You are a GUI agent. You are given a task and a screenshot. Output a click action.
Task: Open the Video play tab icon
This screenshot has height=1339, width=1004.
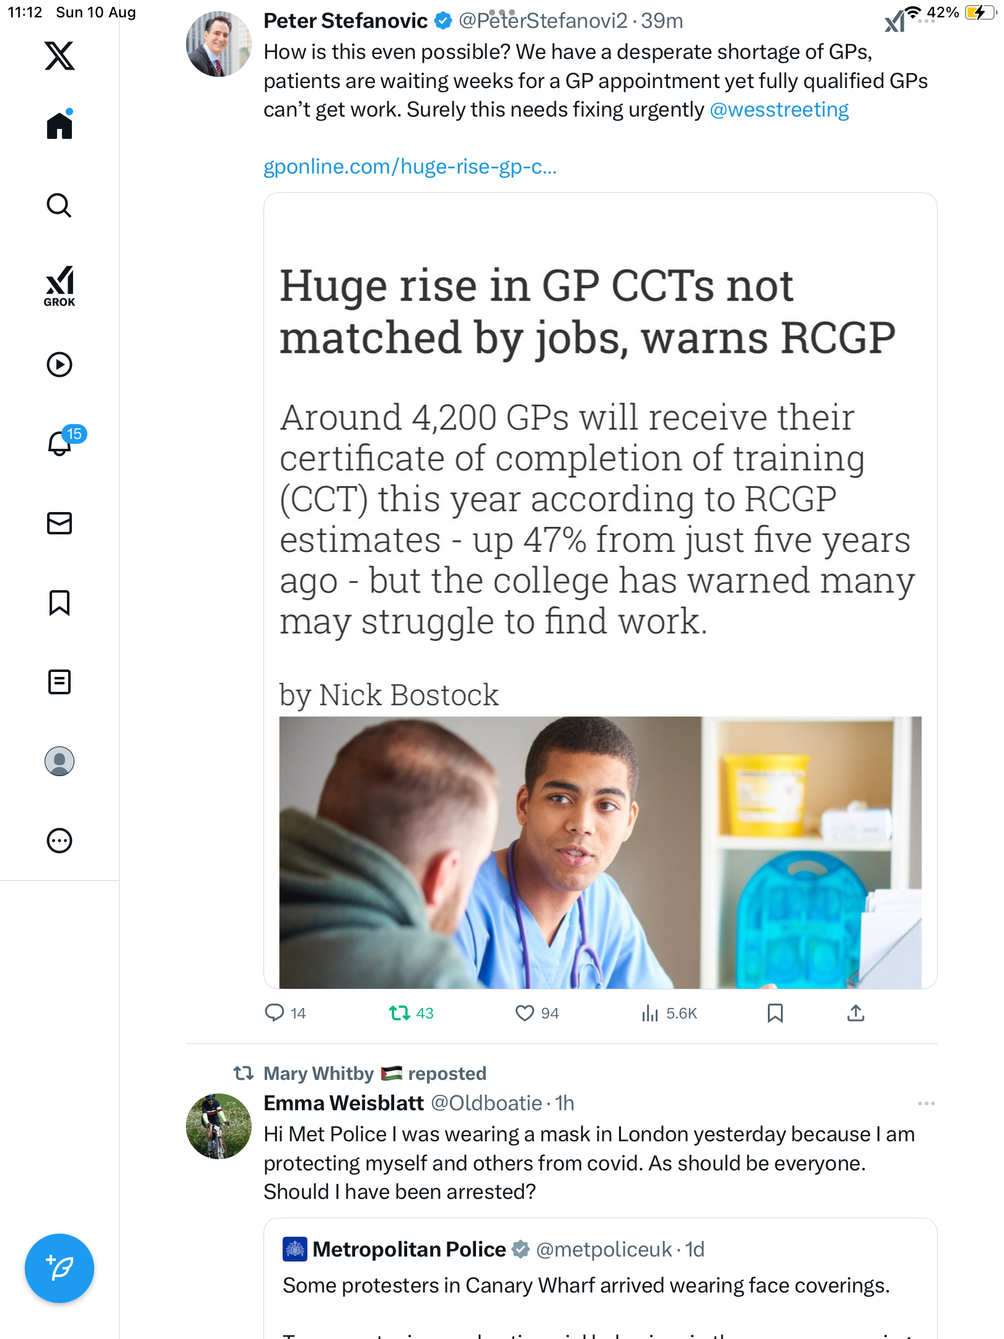pos(59,365)
